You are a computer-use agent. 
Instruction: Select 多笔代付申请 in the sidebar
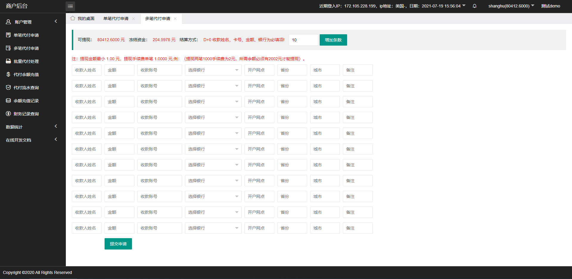click(x=26, y=48)
